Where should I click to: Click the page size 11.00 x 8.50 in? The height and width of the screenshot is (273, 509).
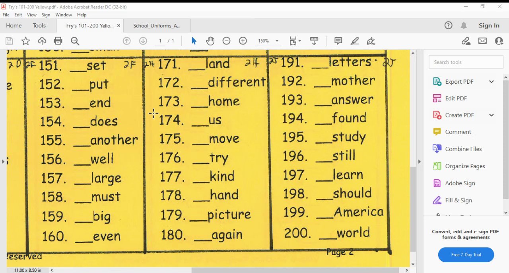point(28,270)
